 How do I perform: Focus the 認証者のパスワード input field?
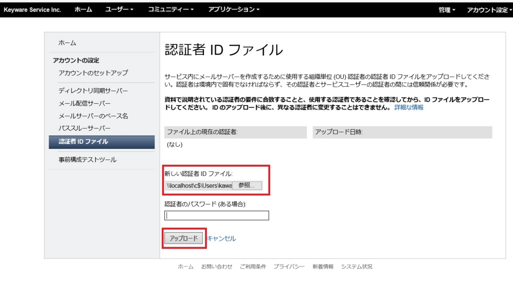click(x=216, y=215)
